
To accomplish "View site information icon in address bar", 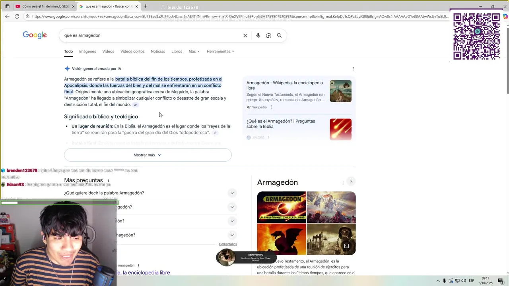I will pos(27,16).
